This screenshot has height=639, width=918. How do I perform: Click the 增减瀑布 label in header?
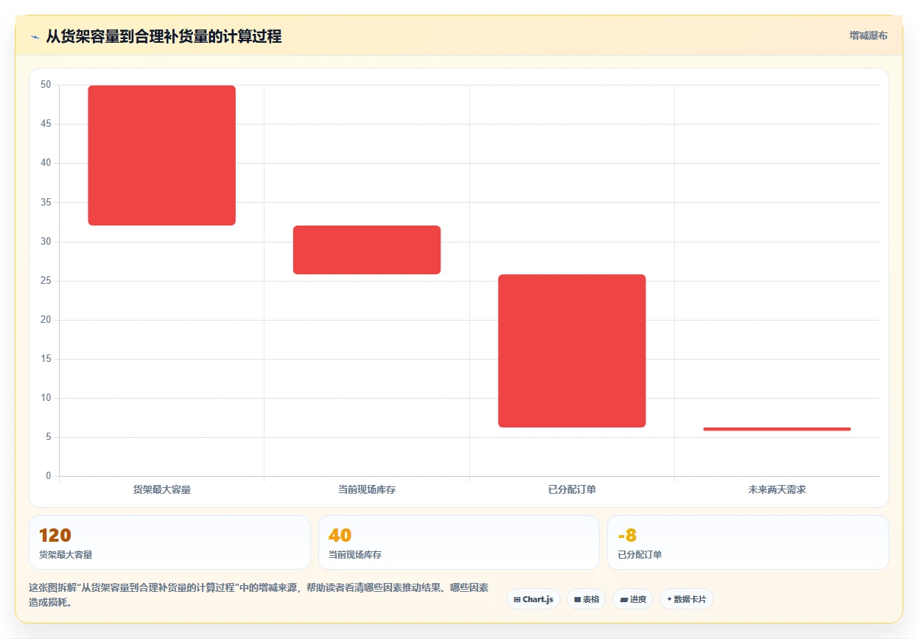point(868,35)
